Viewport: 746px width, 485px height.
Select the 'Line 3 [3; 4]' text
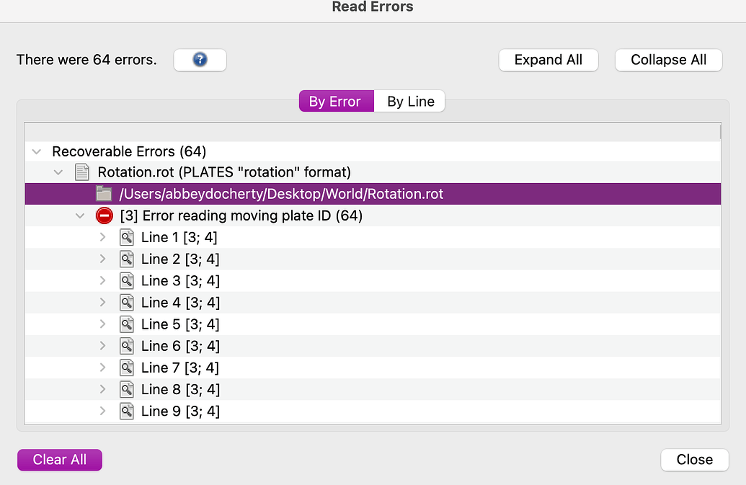180,280
